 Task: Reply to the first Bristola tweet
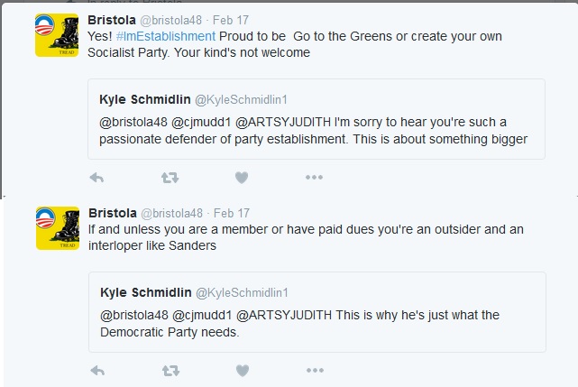click(x=97, y=178)
